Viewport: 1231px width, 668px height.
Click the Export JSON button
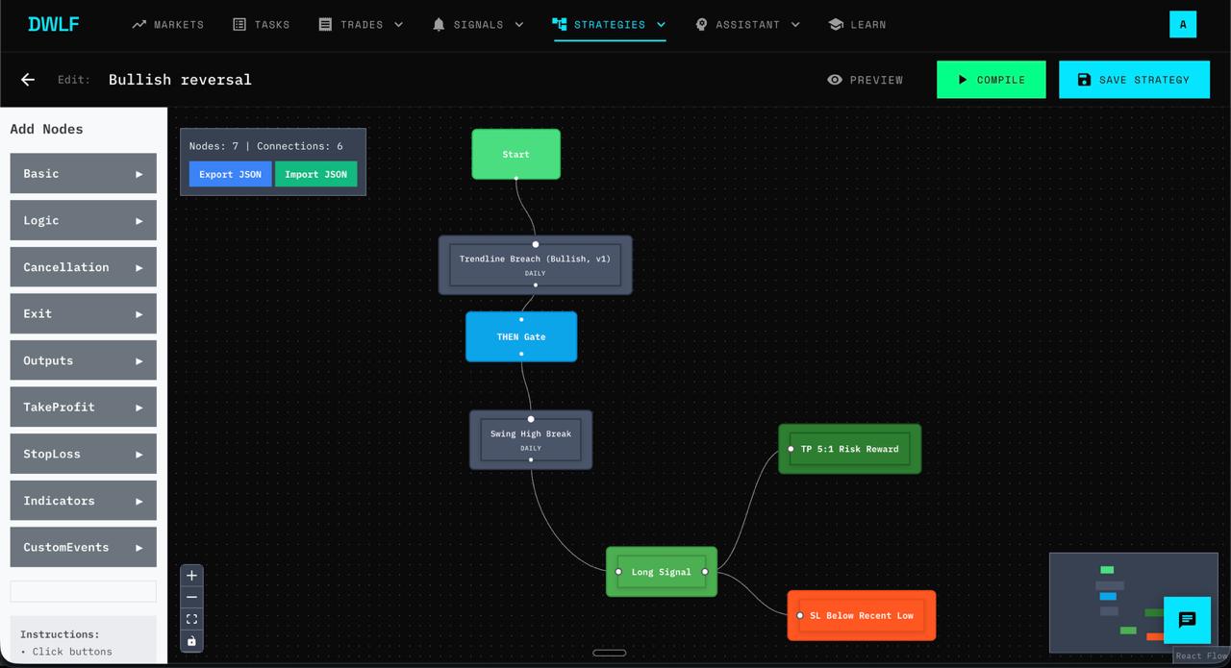pos(230,174)
